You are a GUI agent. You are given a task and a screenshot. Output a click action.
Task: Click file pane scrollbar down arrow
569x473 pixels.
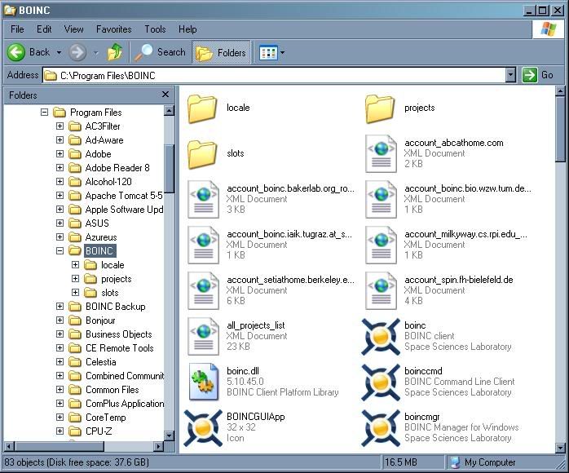[560, 448]
